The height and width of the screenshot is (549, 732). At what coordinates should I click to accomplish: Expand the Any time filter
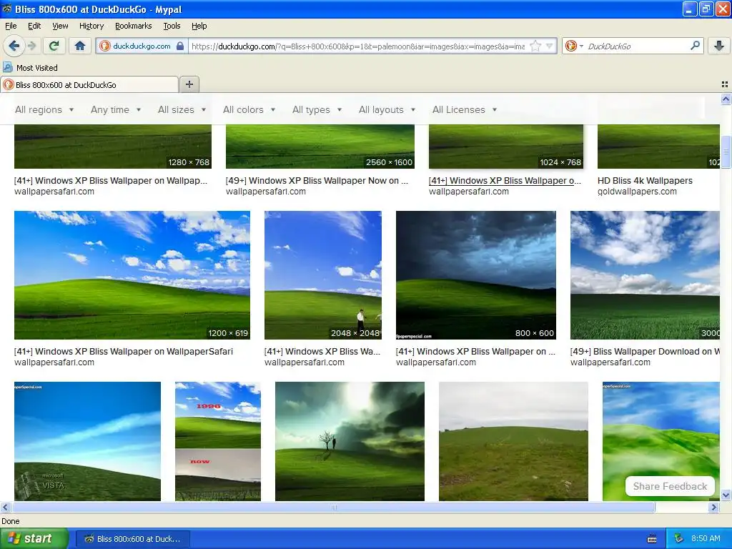[x=116, y=109]
